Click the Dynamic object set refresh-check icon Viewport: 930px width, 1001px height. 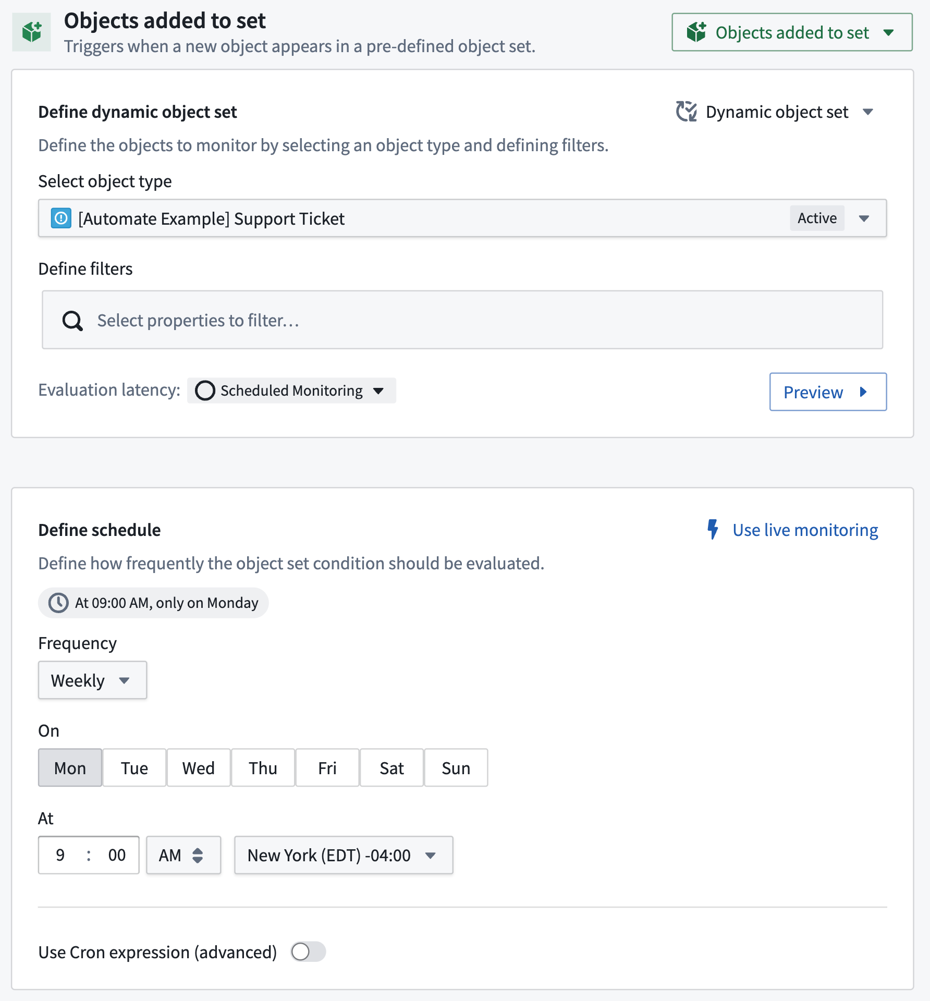click(687, 112)
